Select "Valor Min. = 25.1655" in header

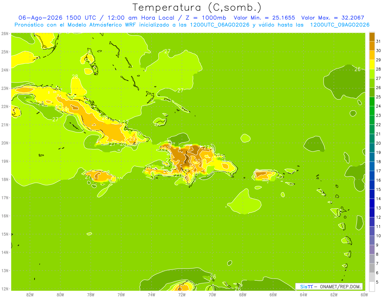click(264, 18)
